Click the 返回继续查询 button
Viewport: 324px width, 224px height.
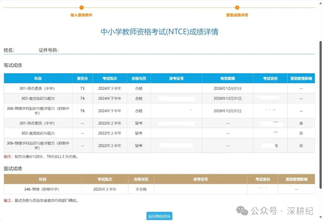coord(159,216)
